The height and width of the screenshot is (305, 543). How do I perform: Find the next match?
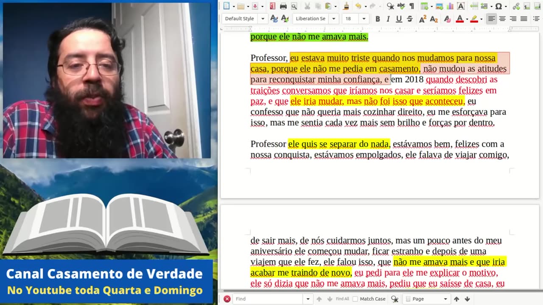click(x=329, y=299)
